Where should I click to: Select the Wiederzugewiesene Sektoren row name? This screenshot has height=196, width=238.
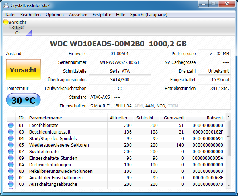pos(59,145)
